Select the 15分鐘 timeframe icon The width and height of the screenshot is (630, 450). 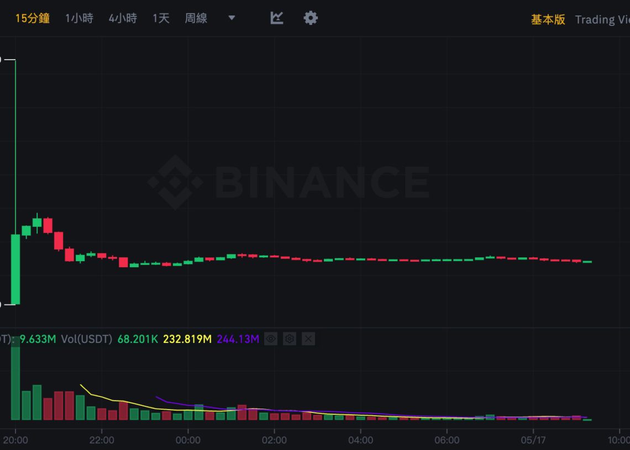coord(32,18)
